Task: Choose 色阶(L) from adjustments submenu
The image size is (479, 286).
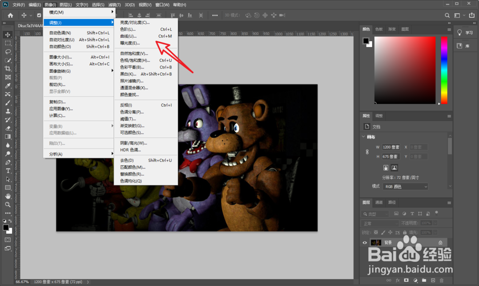Action: (146, 29)
